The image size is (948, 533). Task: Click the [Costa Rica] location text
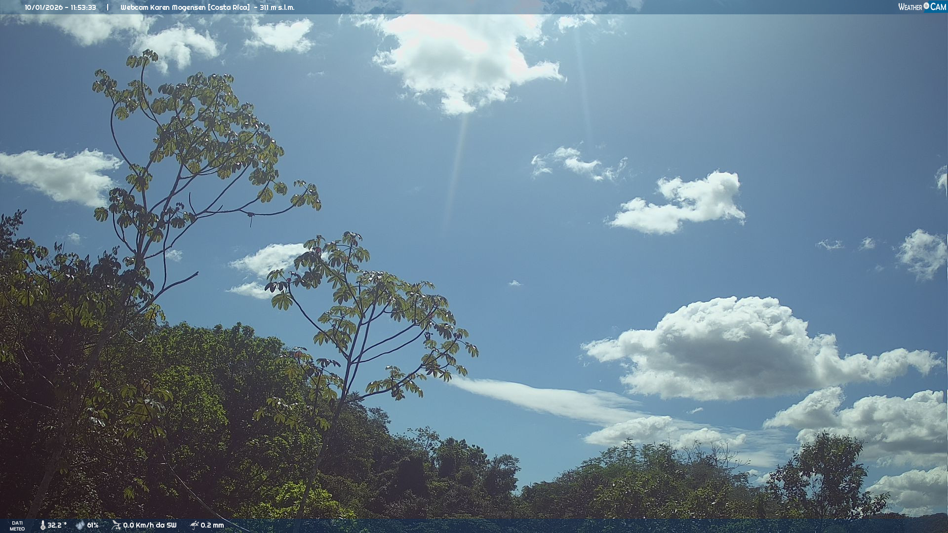pyautogui.click(x=229, y=7)
